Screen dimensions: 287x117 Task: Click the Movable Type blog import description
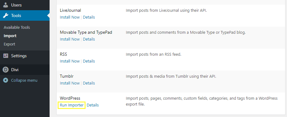pos(186,32)
